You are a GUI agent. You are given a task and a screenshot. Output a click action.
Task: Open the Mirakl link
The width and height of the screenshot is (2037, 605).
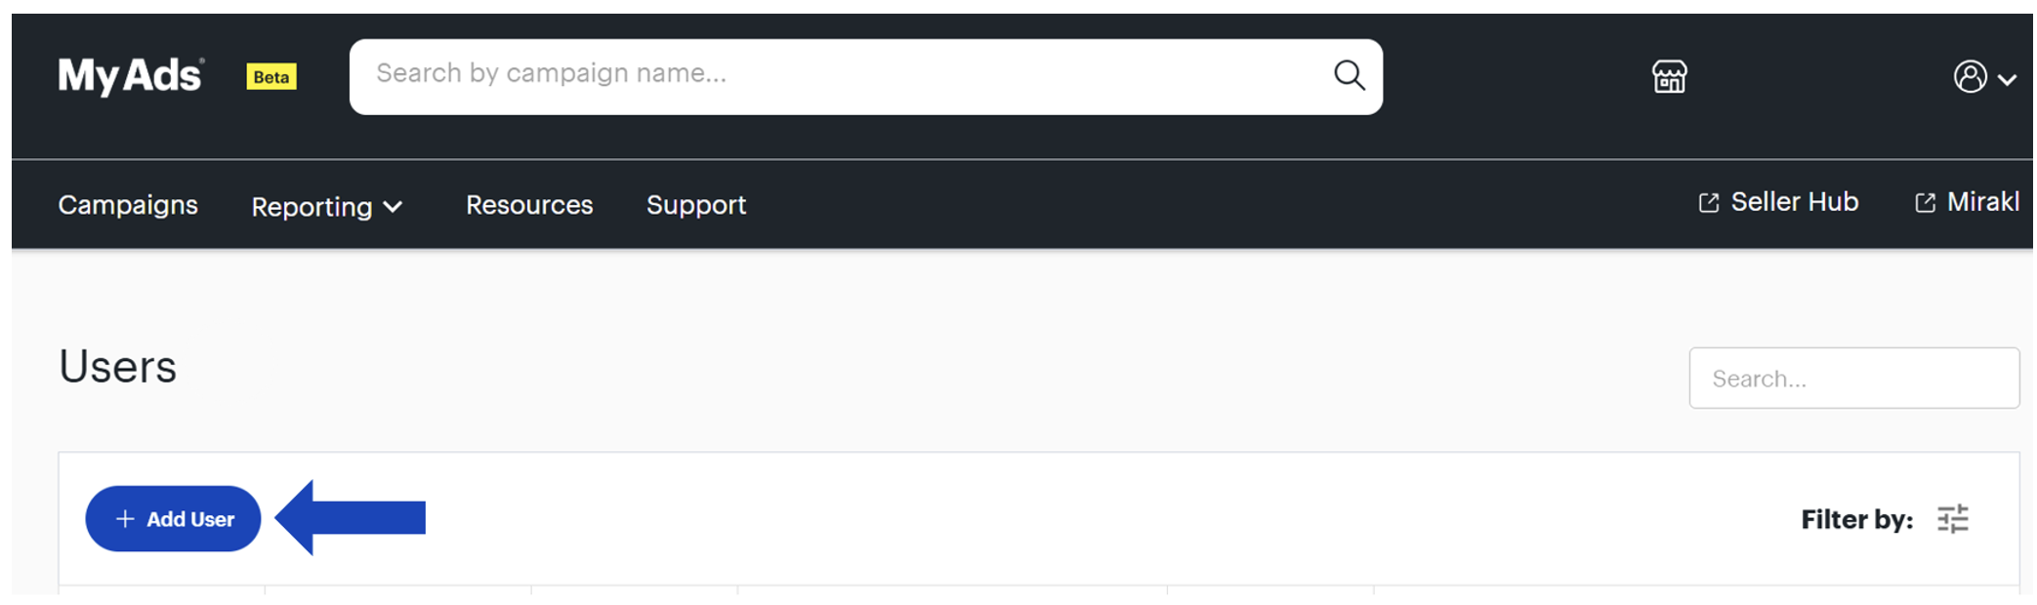(x=1967, y=202)
